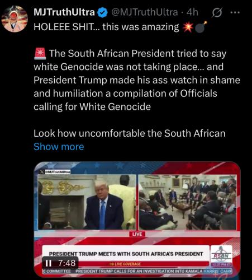The width and height of the screenshot is (252, 280).
Task: Click the right Oval Office video panel
Action: pyautogui.click(x=188, y=202)
